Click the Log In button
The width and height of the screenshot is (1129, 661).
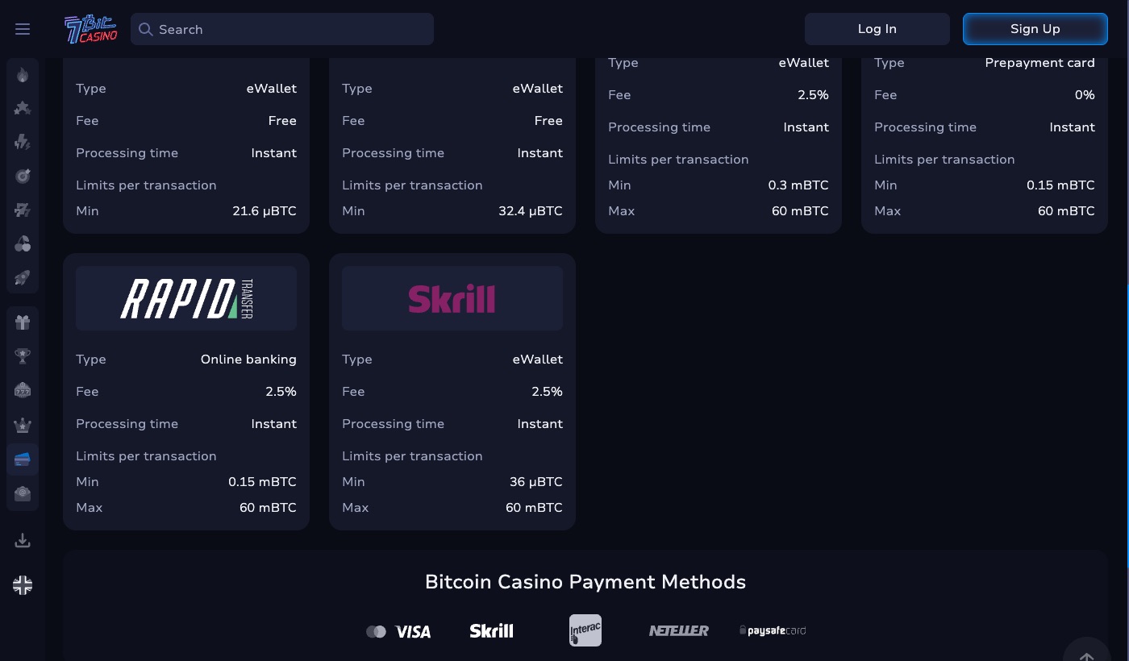877,29
